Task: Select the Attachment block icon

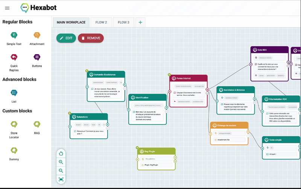Action: click(37, 35)
